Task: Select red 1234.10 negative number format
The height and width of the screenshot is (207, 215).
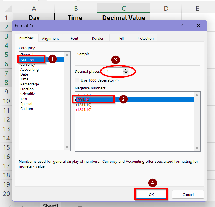Action: 134,100
